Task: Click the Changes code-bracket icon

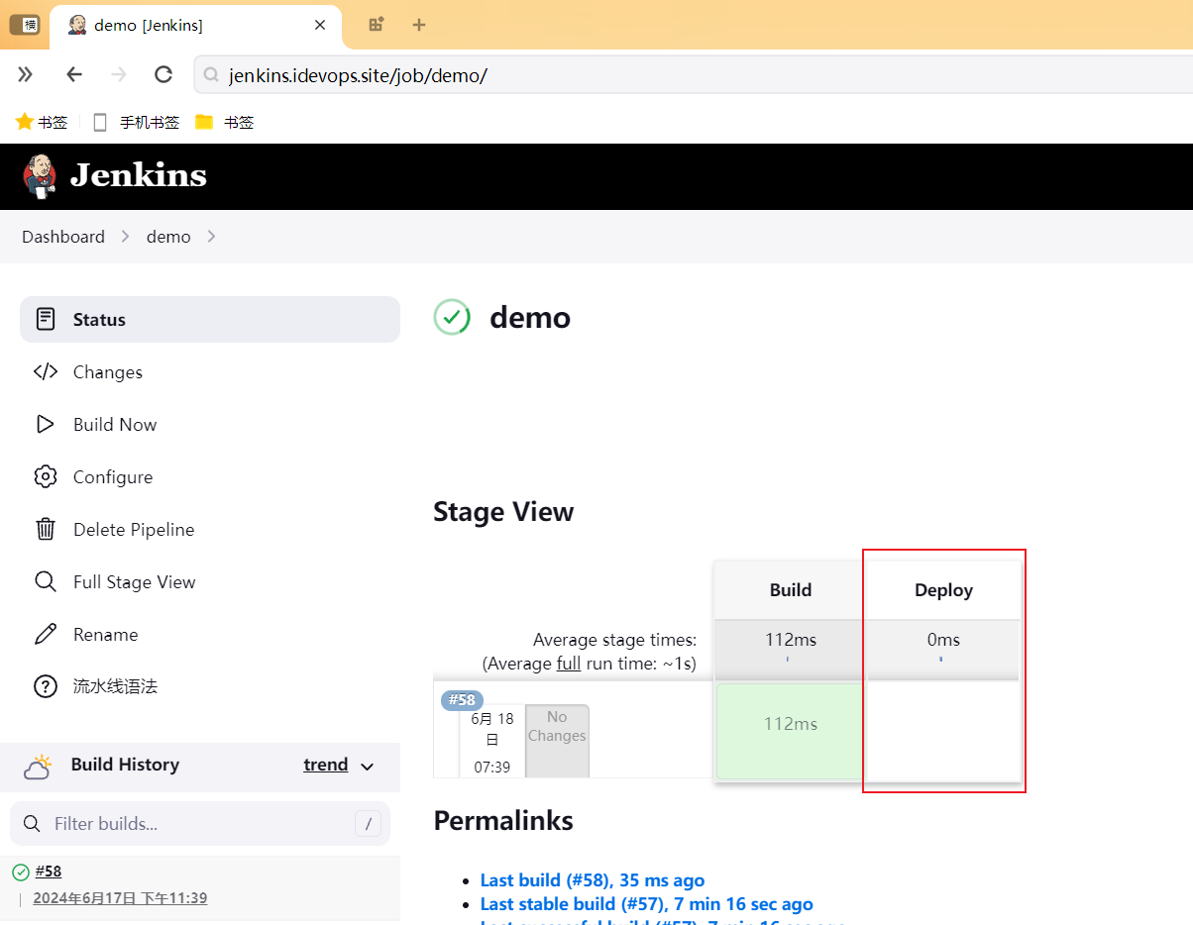Action: click(x=45, y=372)
